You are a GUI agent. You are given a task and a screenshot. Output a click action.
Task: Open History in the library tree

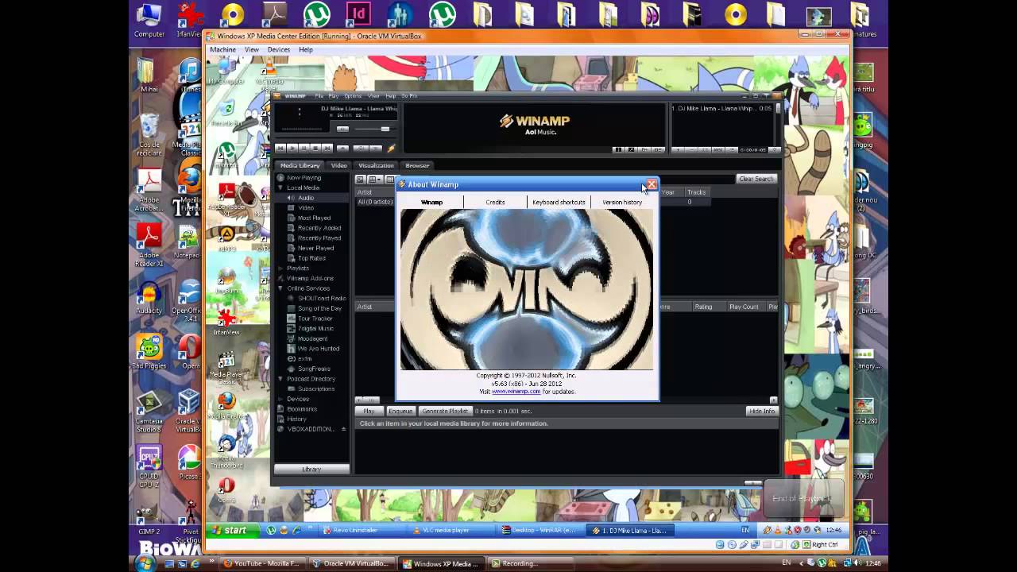coord(296,419)
